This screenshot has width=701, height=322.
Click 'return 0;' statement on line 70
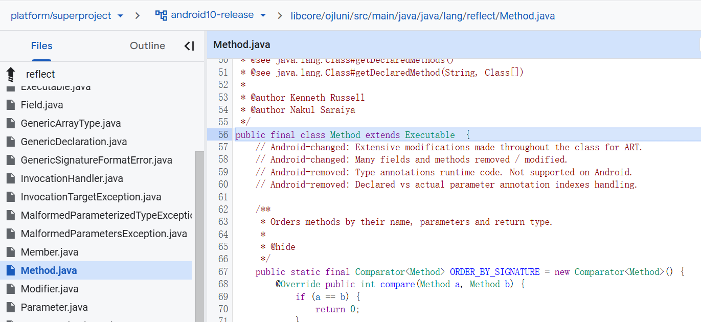click(x=337, y=309)
